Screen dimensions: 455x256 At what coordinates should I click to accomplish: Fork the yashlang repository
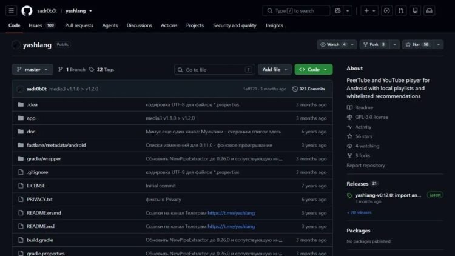coord(375,44)
